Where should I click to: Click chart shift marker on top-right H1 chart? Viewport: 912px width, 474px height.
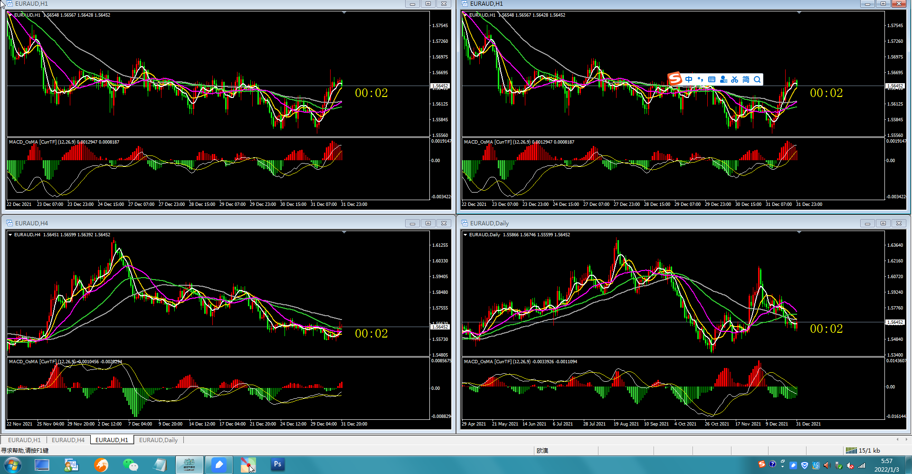(x=799, y=13)
